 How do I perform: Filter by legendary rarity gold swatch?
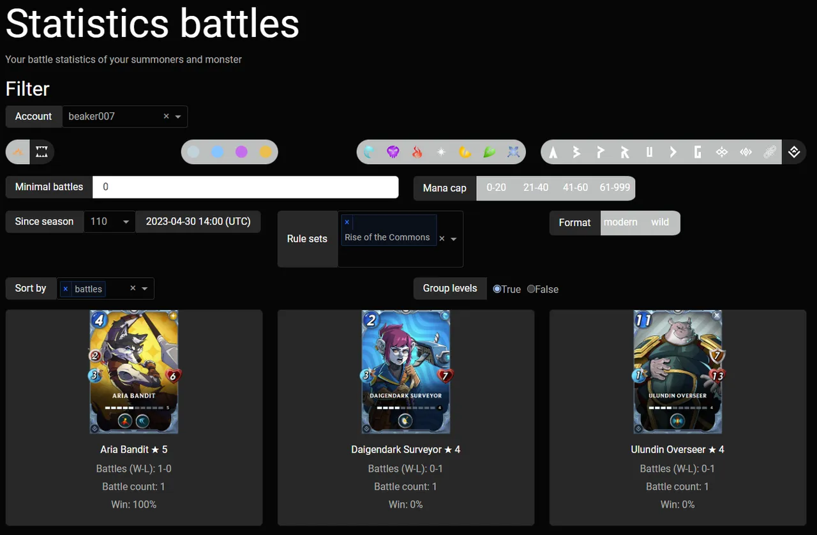pyautogui.click(x=266, y=152)
